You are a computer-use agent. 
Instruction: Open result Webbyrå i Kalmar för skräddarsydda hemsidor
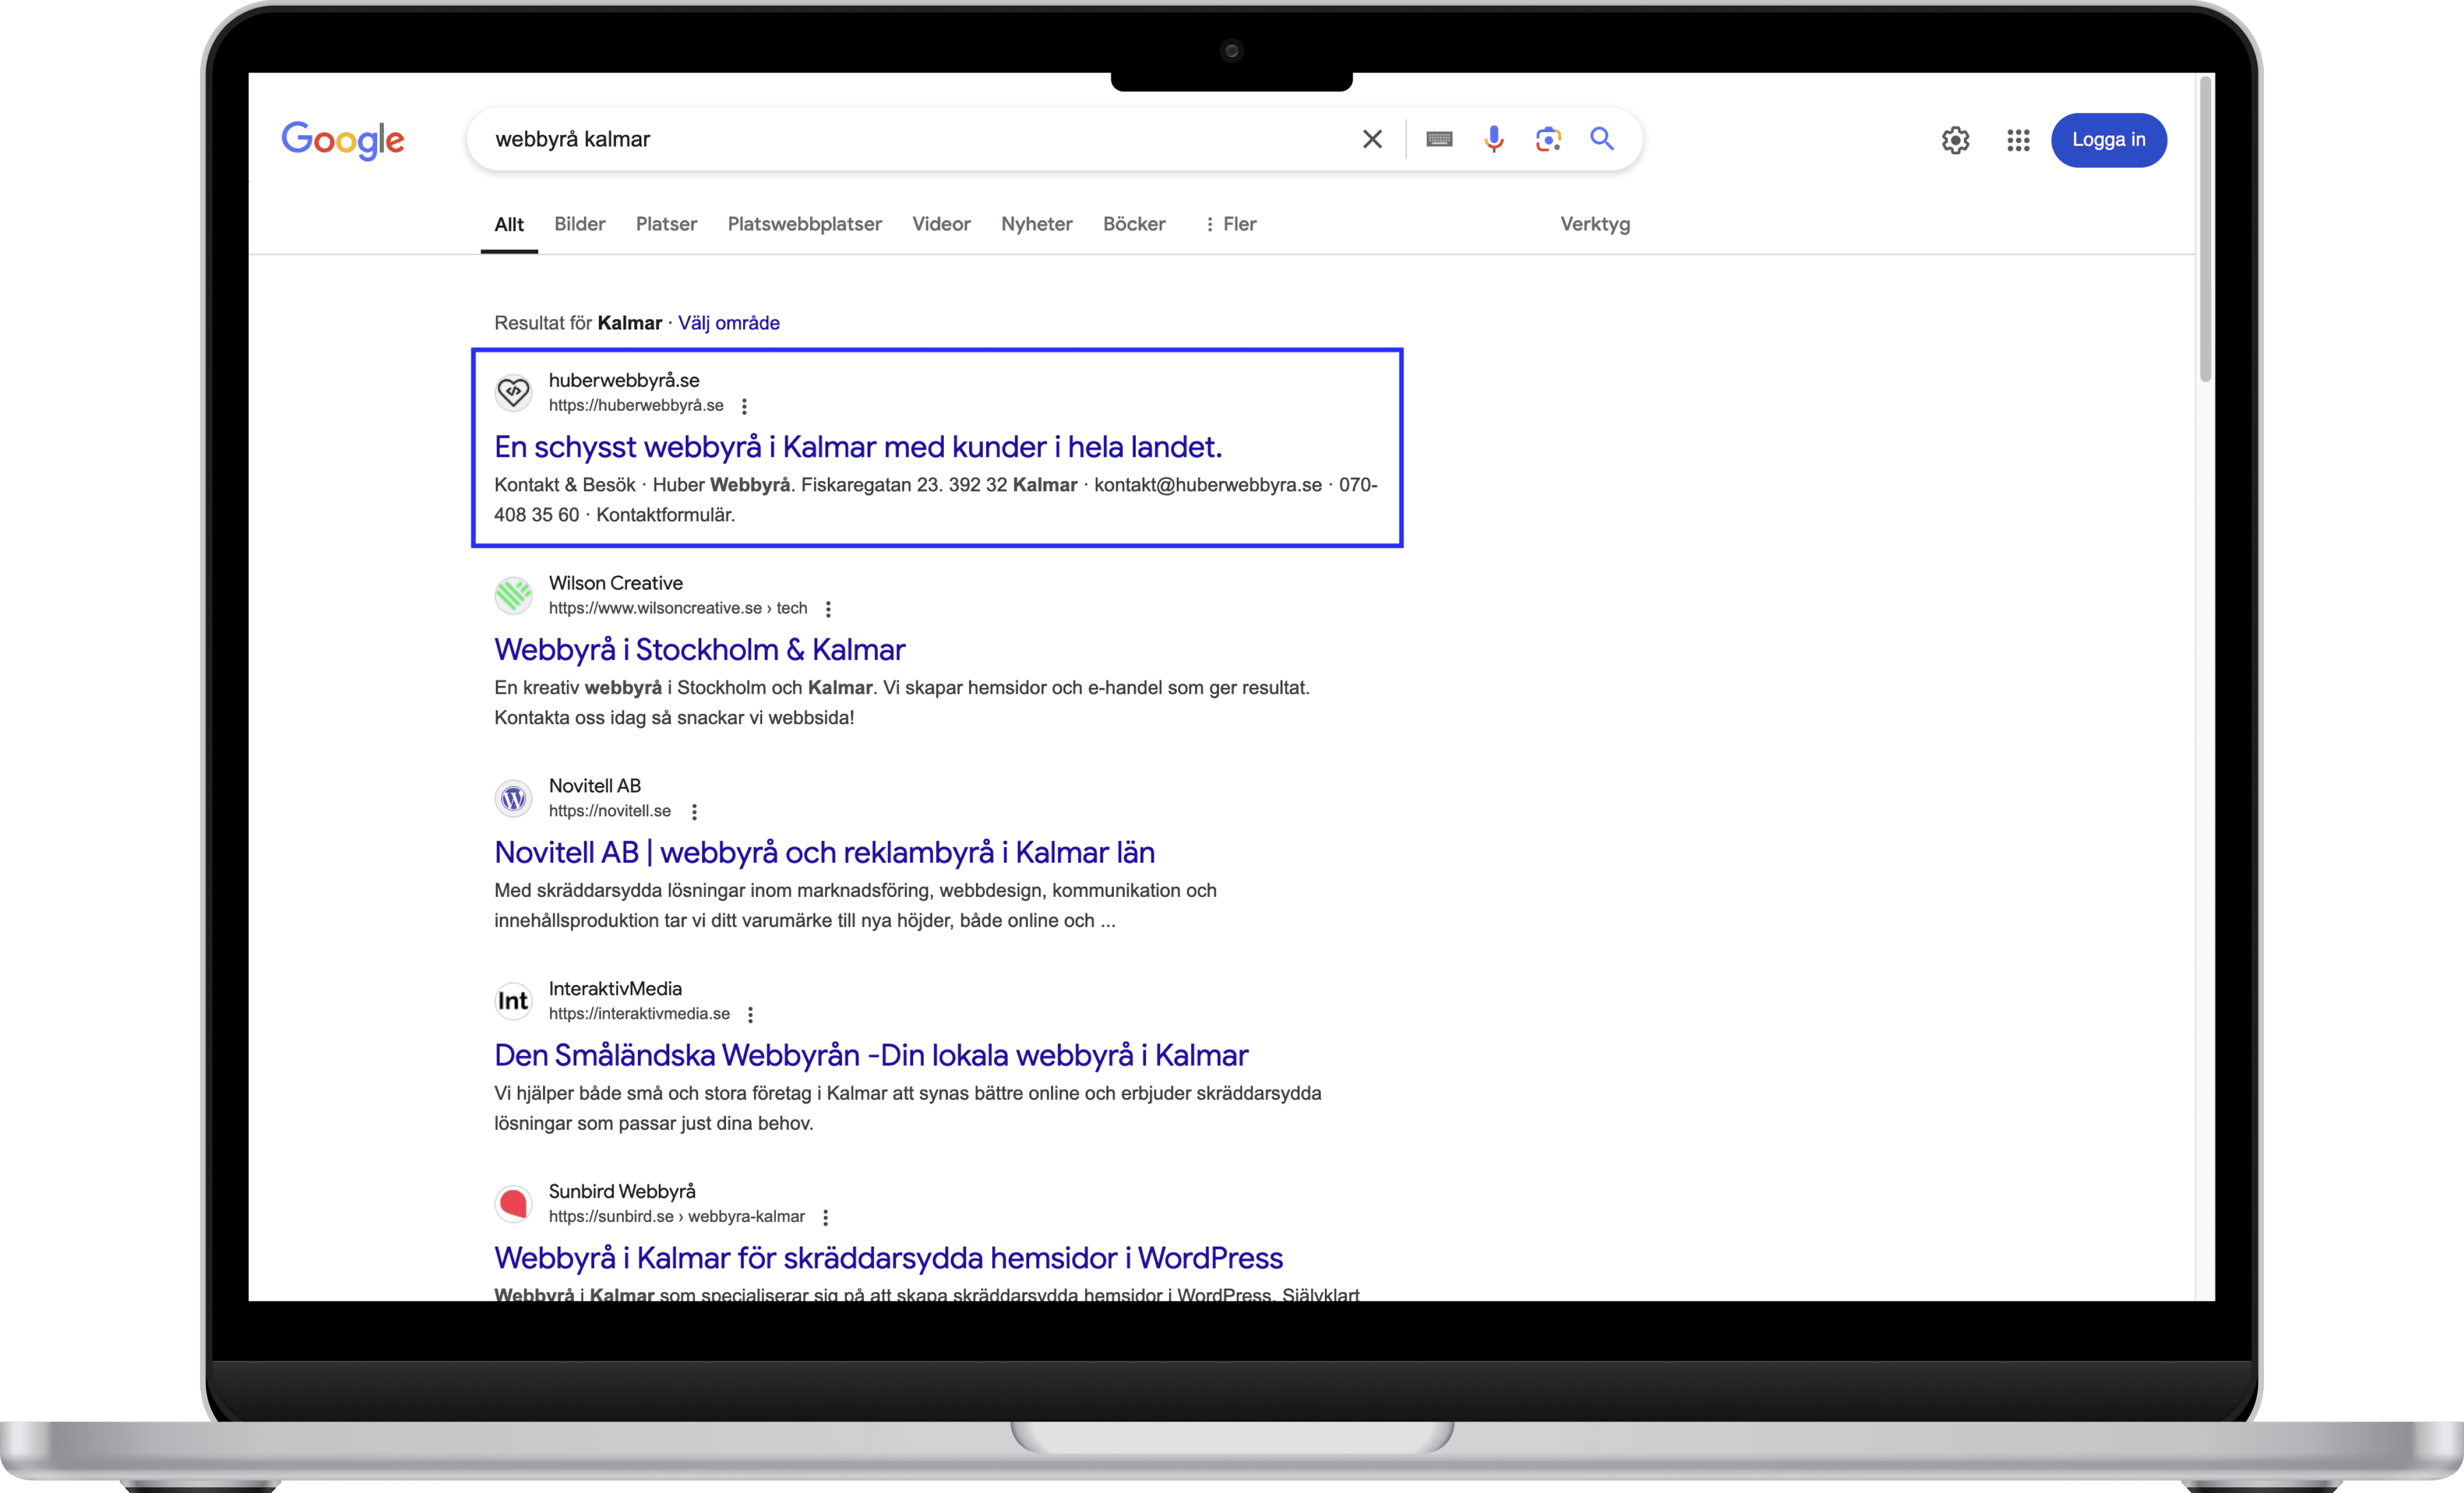[888, 1259]
